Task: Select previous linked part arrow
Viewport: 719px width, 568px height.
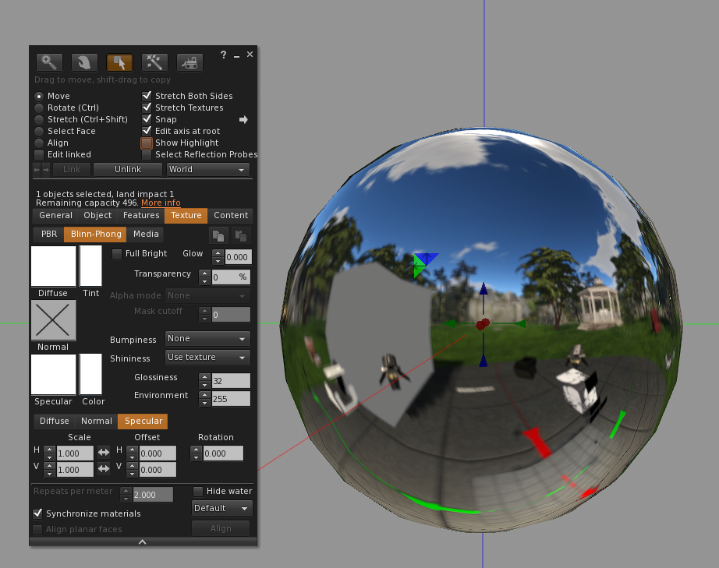Action: point(37,170)
